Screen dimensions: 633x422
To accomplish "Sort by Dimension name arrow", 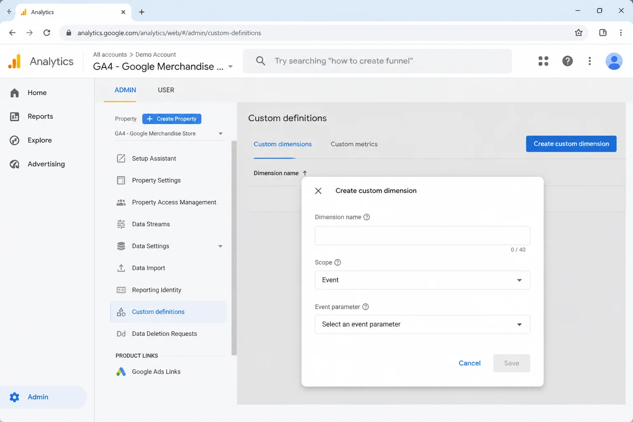I will tap(305, 173).
